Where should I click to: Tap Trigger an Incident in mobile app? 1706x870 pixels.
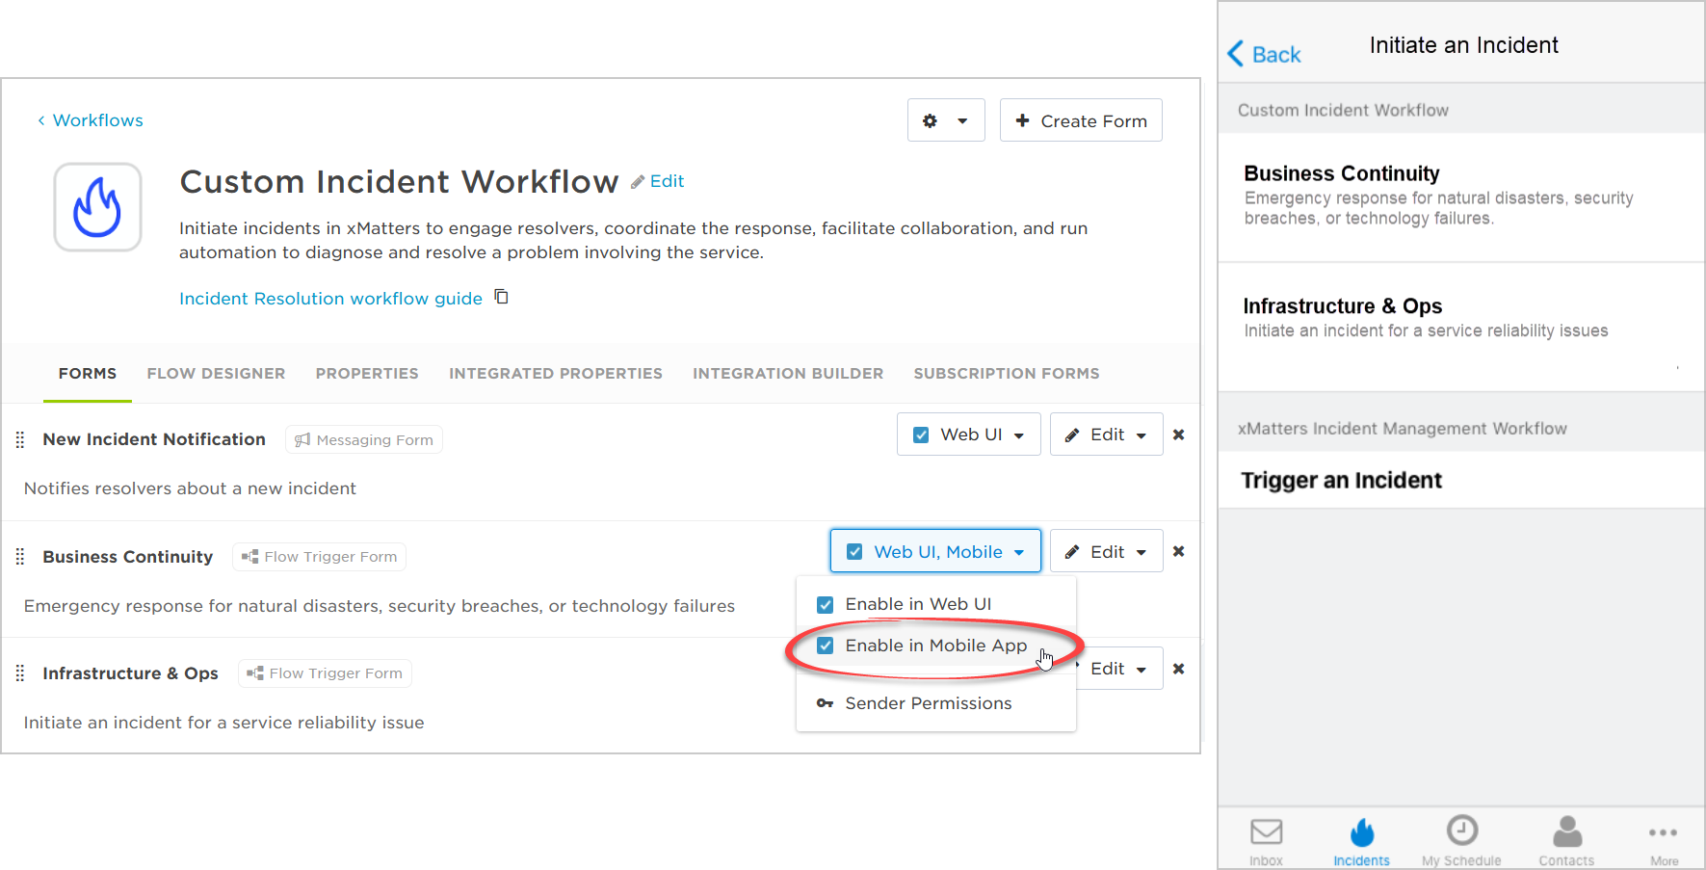coord(1460,480)
